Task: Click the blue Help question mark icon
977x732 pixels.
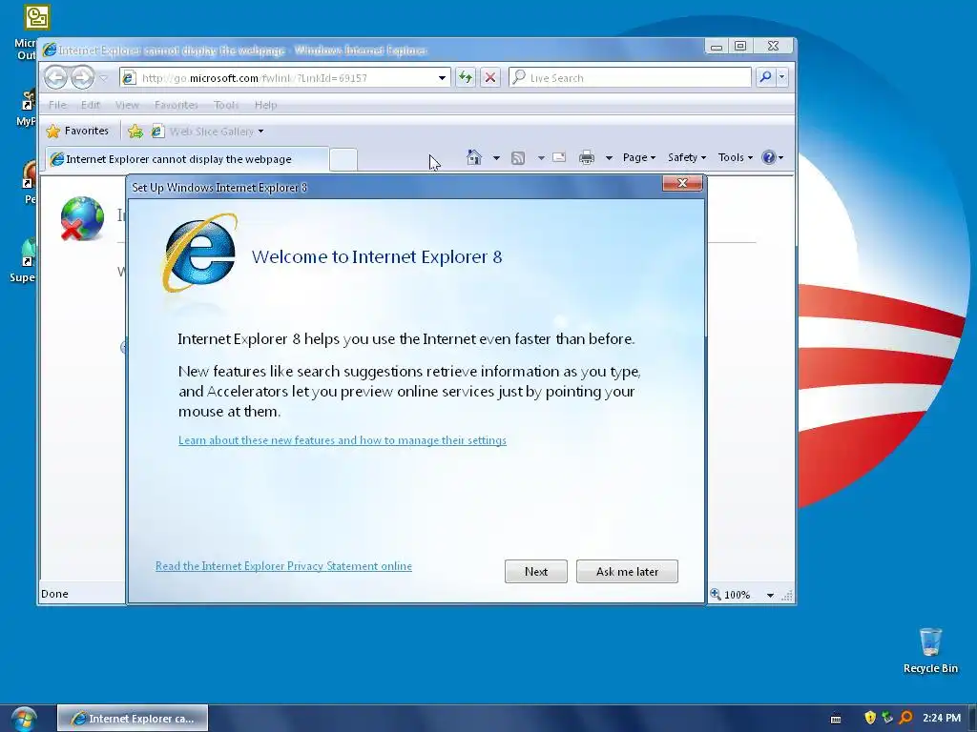Action: coord(769,157)
